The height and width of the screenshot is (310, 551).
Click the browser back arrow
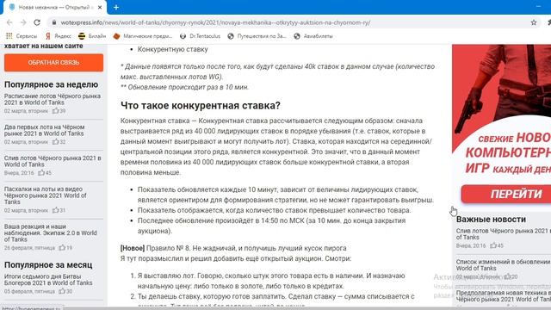[9, 22]
